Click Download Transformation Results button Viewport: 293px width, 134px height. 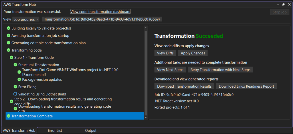[184, 86]
